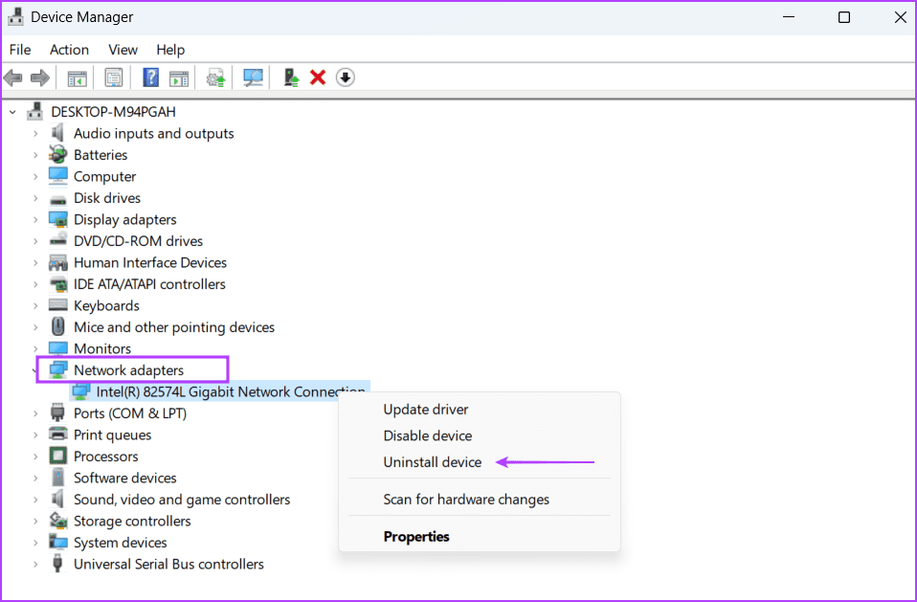
Task: Click the blue Help question-mark icon
Action: [x=151, y=78]
